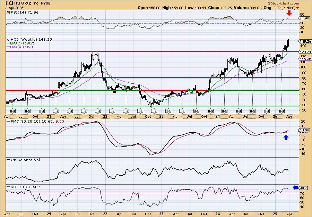Click the 100 label on the price axis
The height and width of the screenshot is (217, 312).
point(303,67)
